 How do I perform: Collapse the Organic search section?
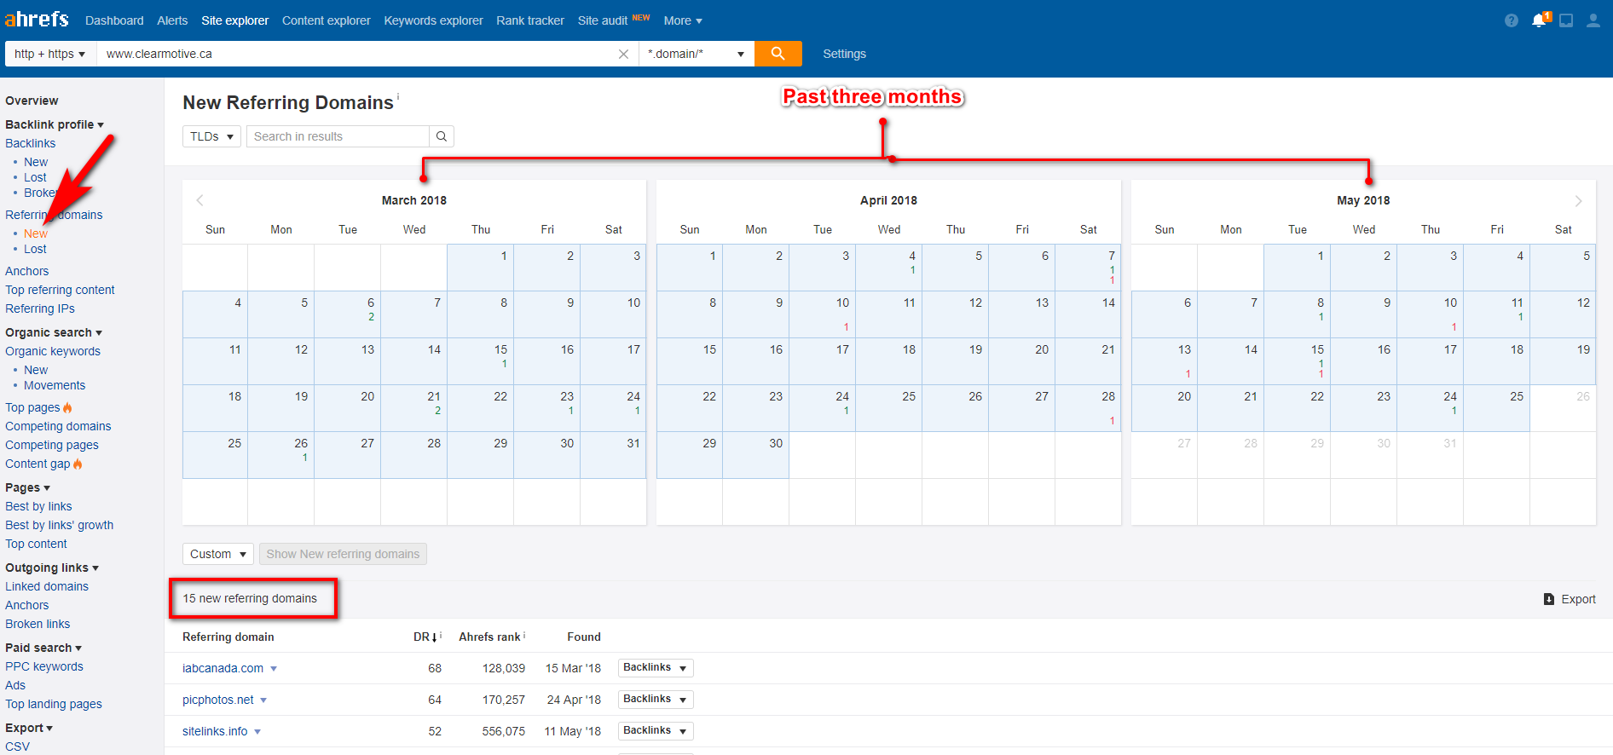(x=54, y=332)
